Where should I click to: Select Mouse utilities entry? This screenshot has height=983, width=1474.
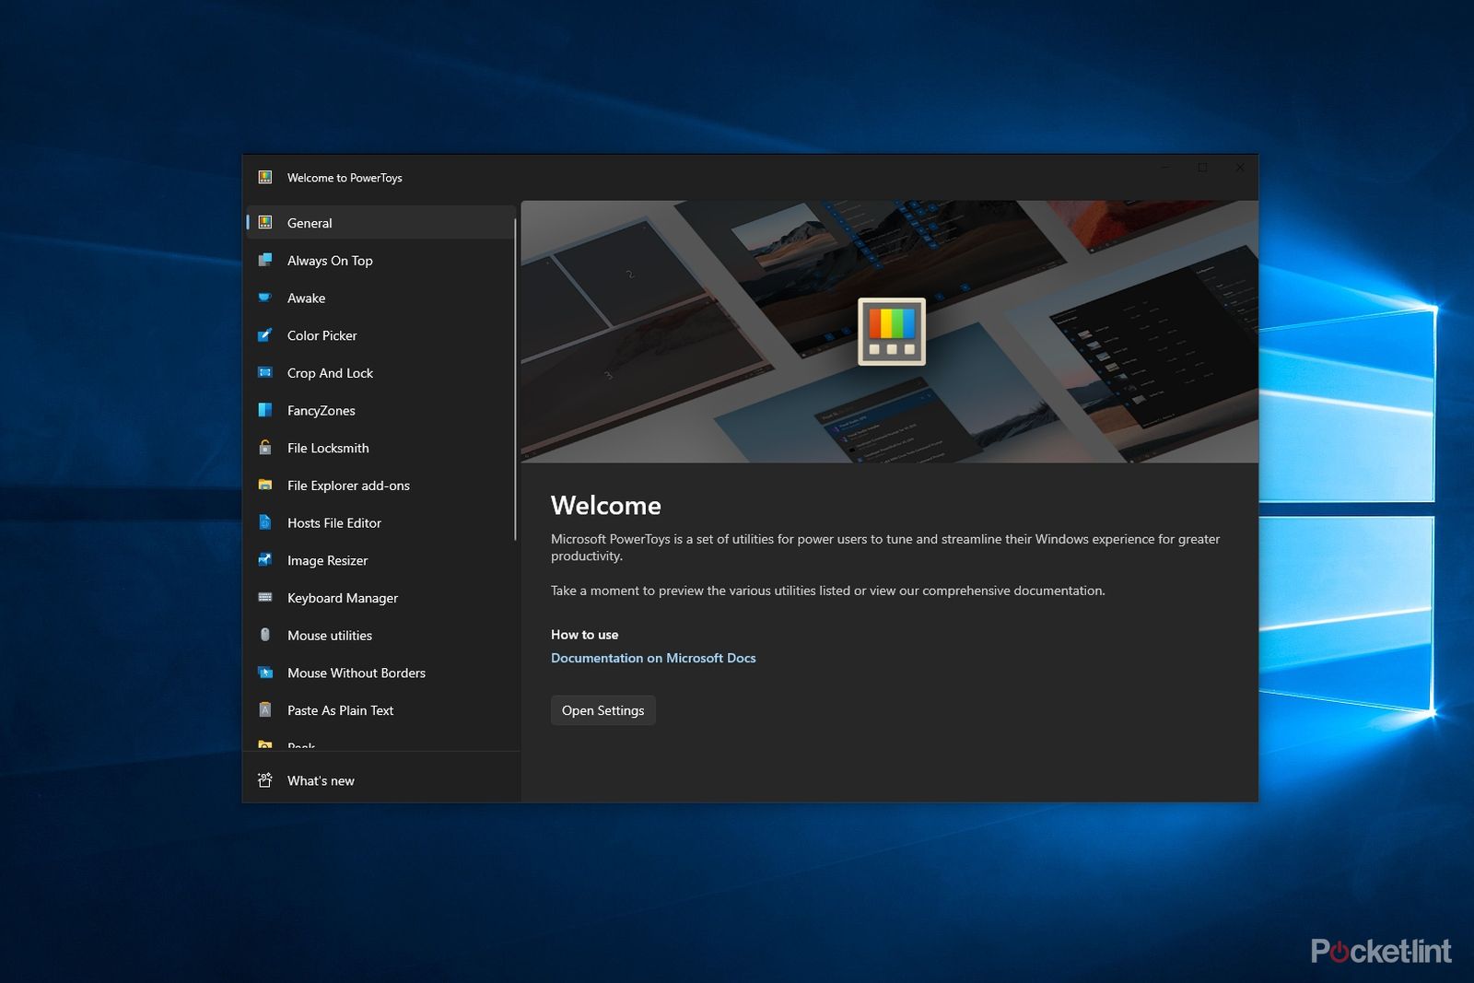point(380,635)
